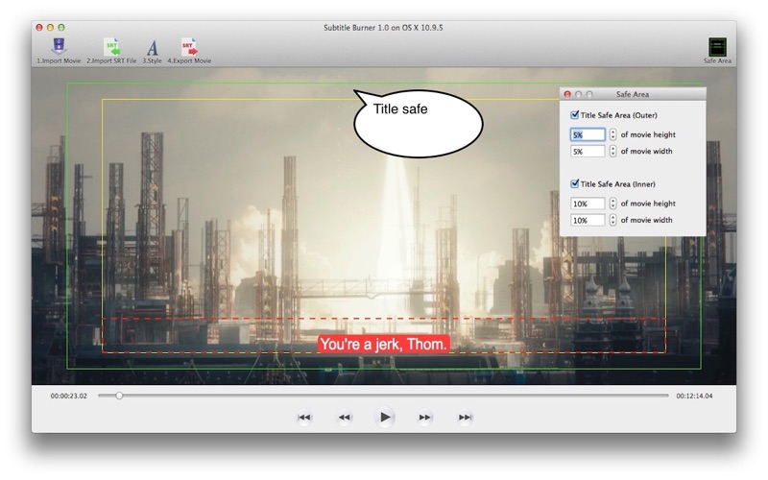The image size is (768, 480).
Task: Click the Export Movie icon
Action: click(189, 47)
